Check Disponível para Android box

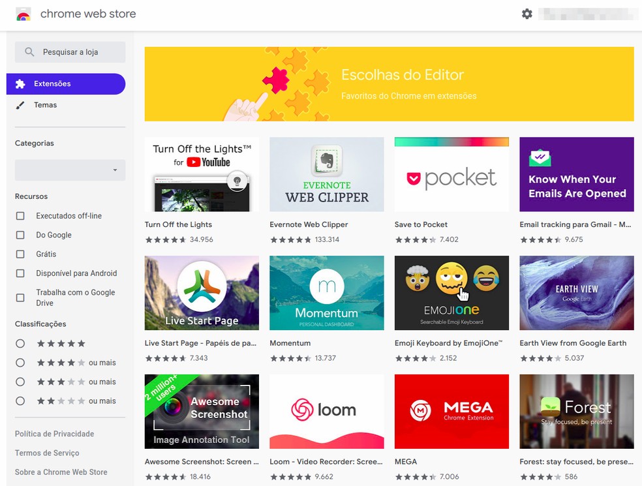click(20, 273)
